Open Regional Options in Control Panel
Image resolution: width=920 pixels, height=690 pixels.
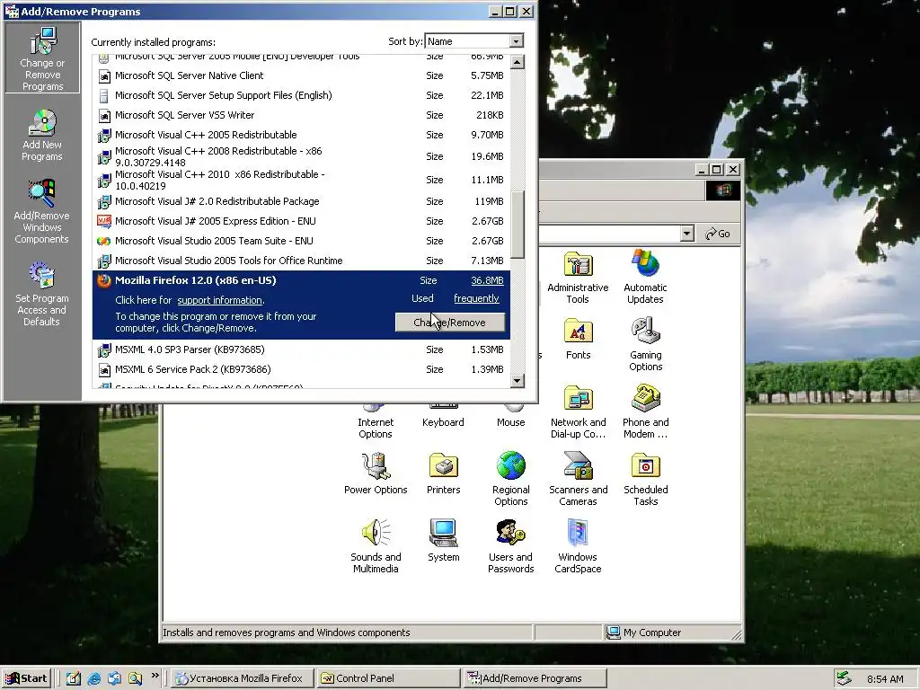tap(511, 480)
